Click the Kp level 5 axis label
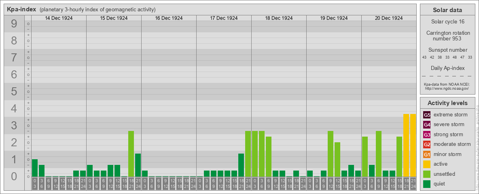 coord(14,92)
